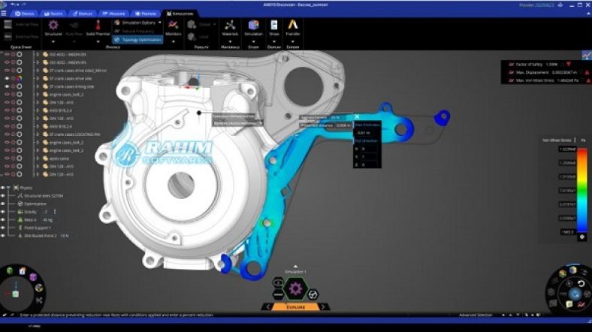Open Von Mises Stress legend options menu
592x332 pixels.
575,140
